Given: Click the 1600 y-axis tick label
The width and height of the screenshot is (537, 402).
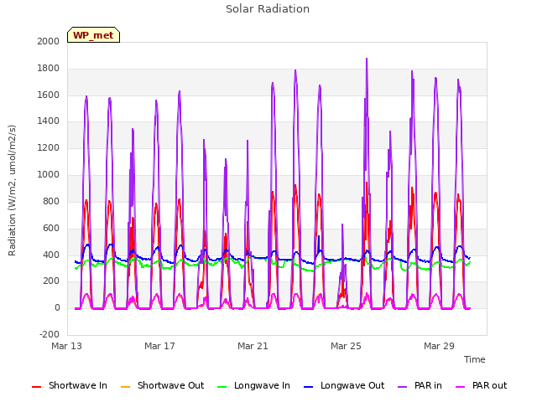Looking at the screenshot, I should (x=49, y=95).
